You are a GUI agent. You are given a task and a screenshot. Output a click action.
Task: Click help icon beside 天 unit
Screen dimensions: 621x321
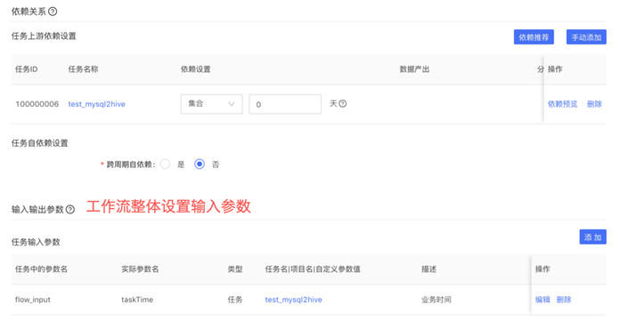tap(343, 103)
